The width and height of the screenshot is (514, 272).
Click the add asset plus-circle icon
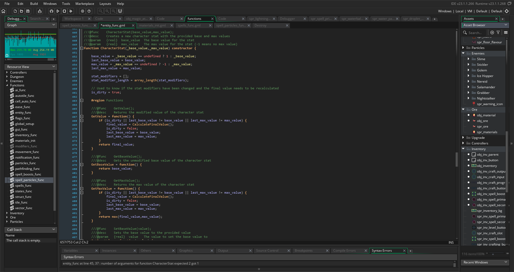tap(492, 33)
